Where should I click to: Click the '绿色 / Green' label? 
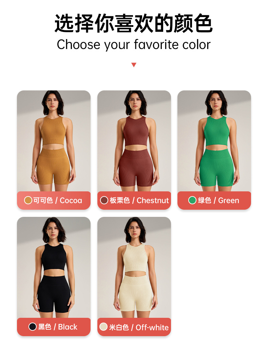pyautogui.click(x=218, y=201)
